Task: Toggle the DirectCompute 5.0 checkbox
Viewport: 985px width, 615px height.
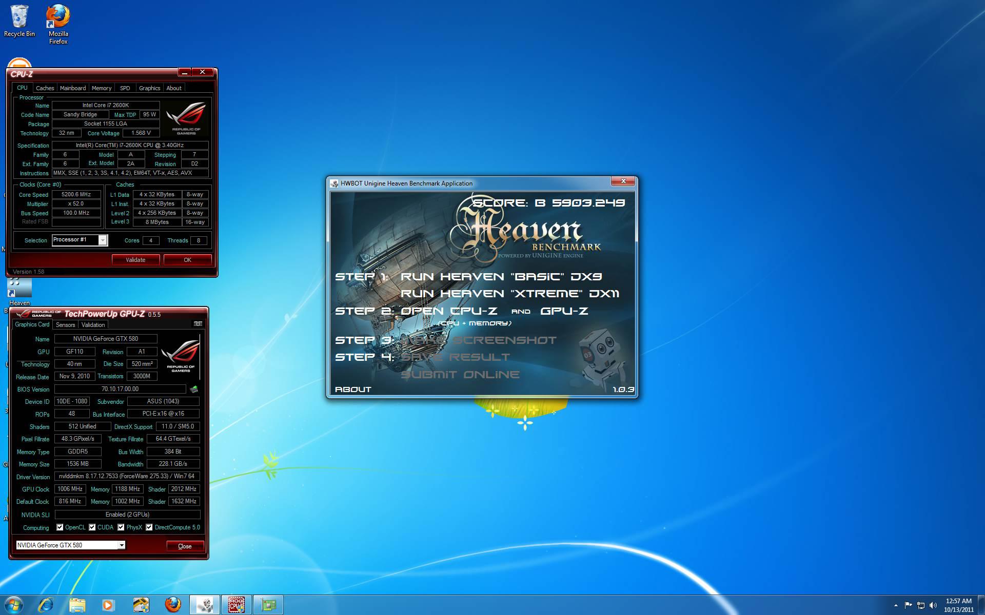Action: click(149, 527)
